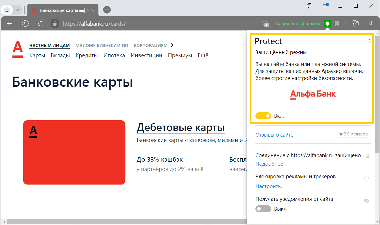This screenshot has width=380, height=225.
Task: Click the bookmark icon in address bar
Action: [337, 24]
